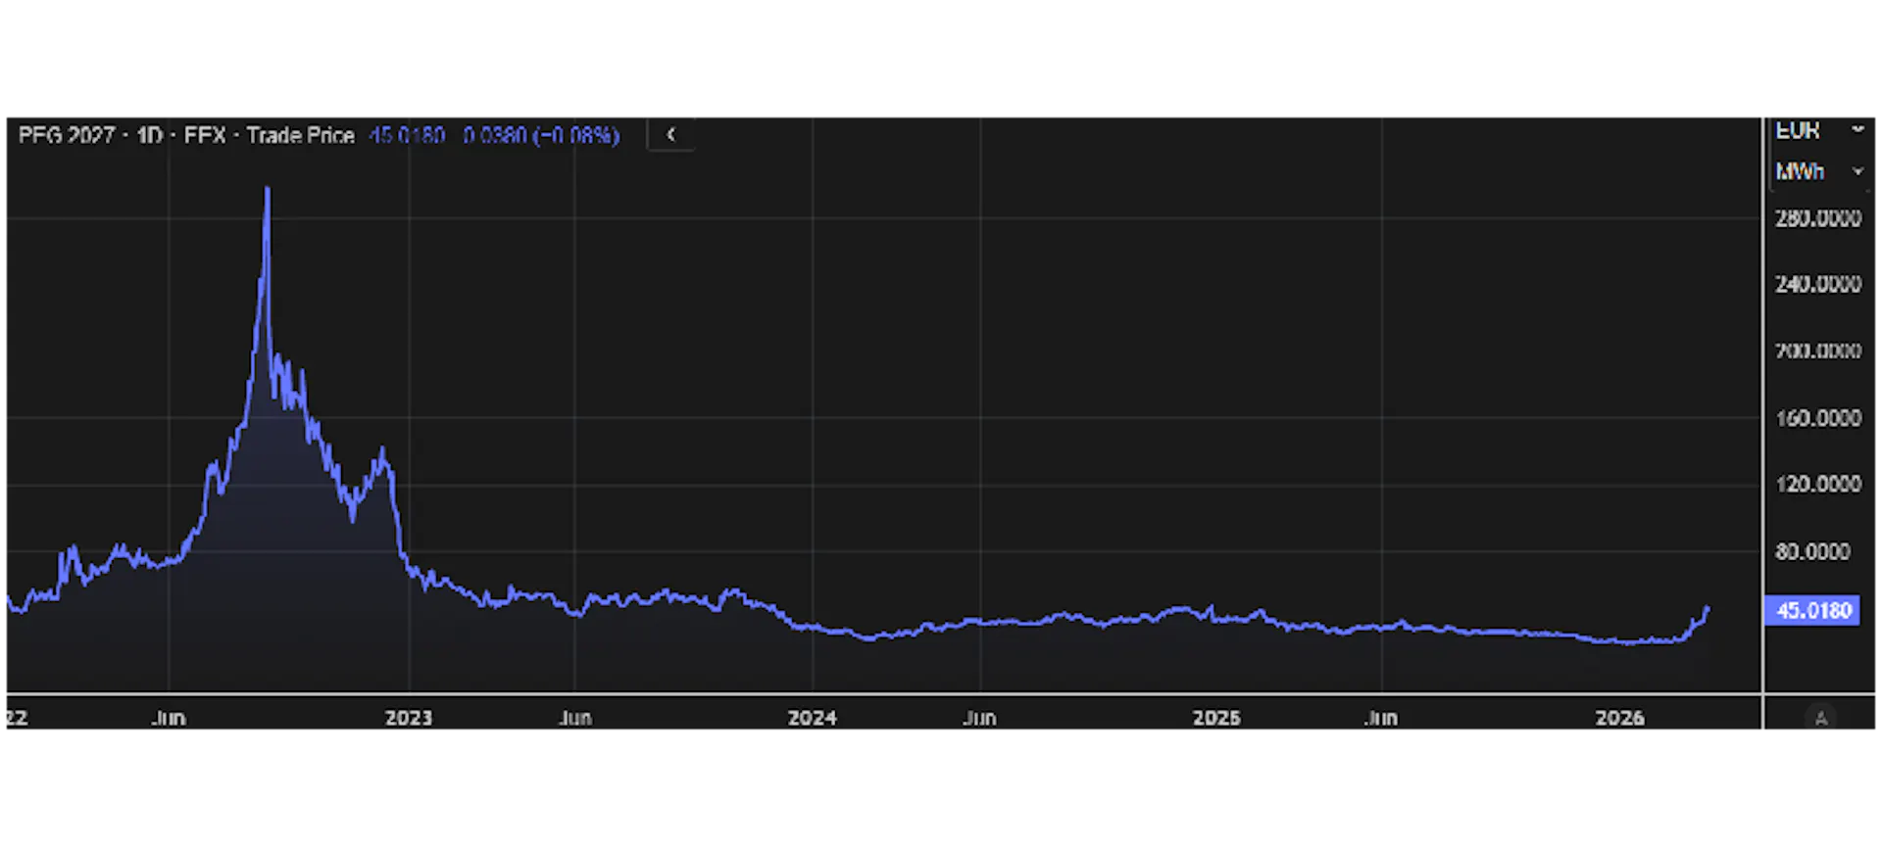
Task: Toggle auto-scale with the A button
Action: pyautogui.click(x=1821, y=719)
